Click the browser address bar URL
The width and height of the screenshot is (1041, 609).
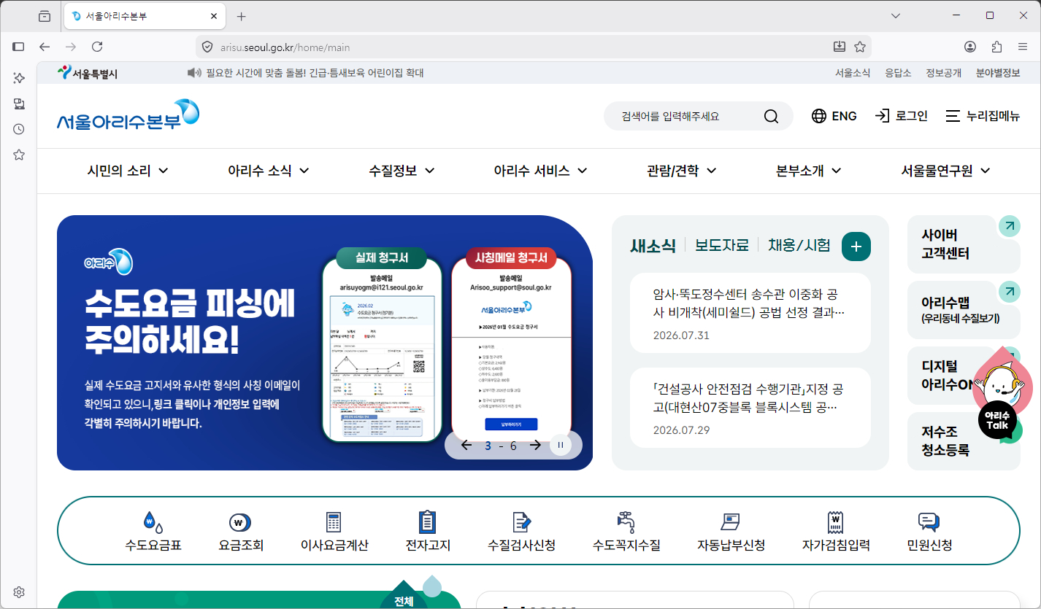(x=285, y=47)
